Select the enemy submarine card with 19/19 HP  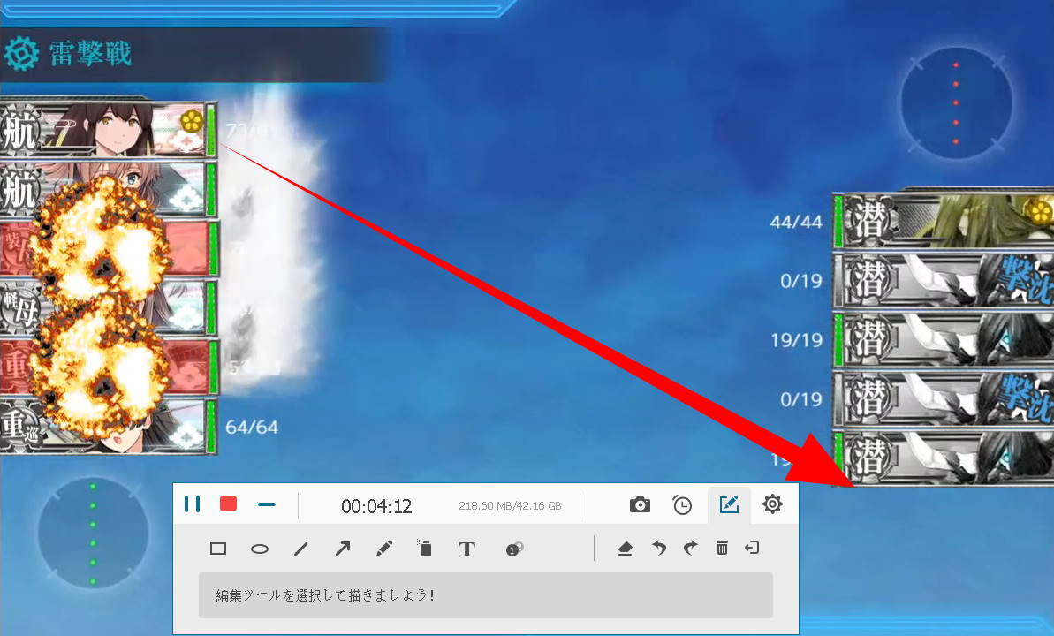pyautogui.click(x=943, y=339)
